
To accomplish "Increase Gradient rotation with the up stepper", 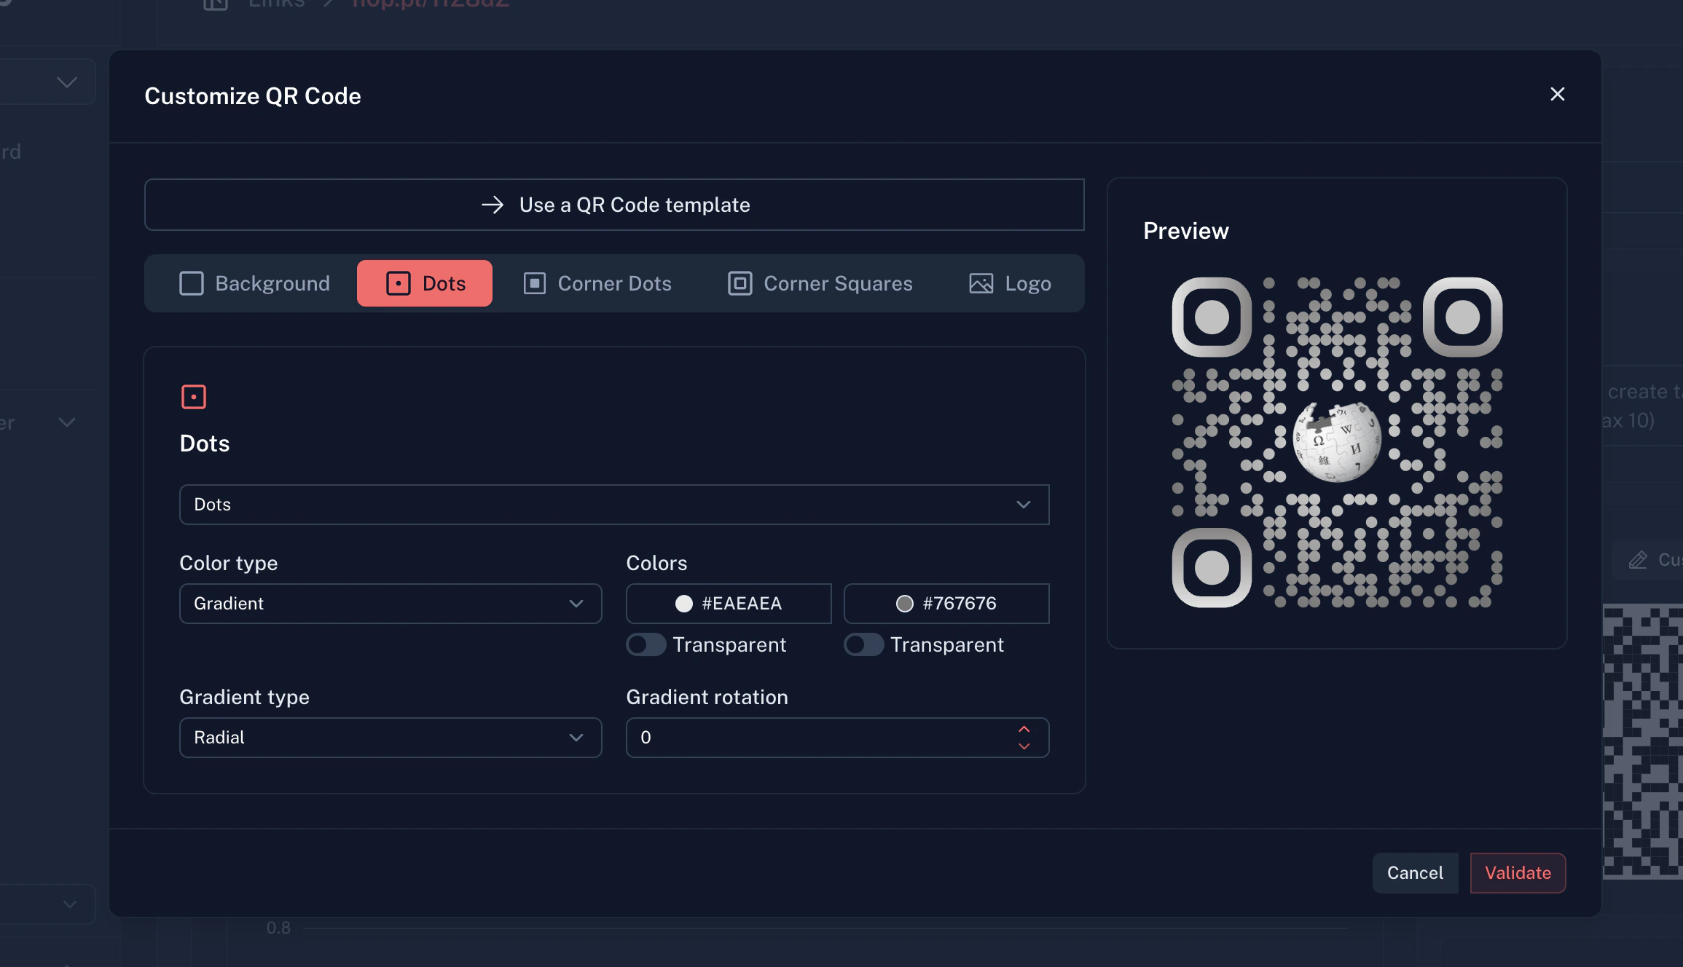I will point(1023,727).
